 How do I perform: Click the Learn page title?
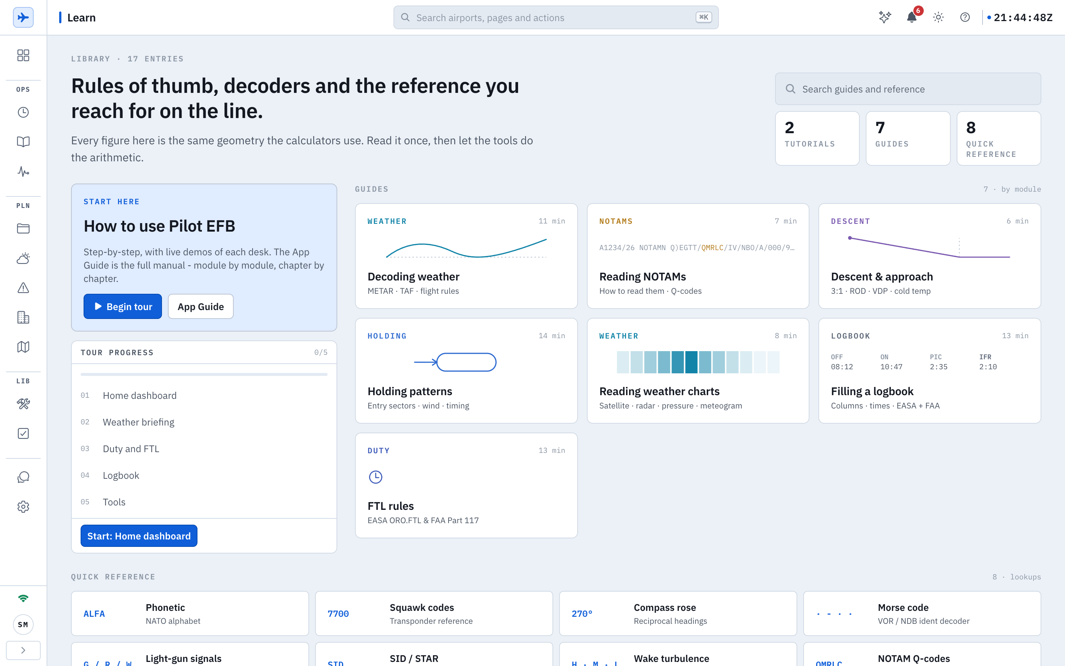(x=81, y=18)
